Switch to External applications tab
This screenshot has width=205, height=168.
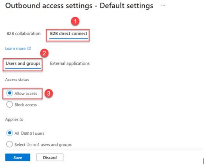point(70,63)
